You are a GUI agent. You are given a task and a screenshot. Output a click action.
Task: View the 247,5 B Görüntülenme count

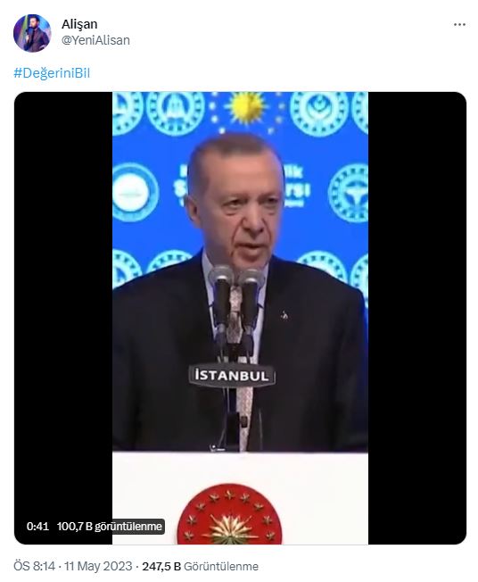201,567
